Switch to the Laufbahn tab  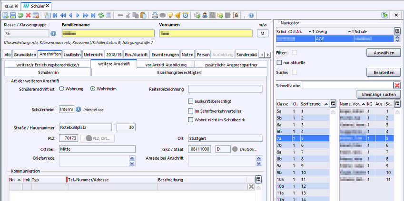click(x=72, y=55)
